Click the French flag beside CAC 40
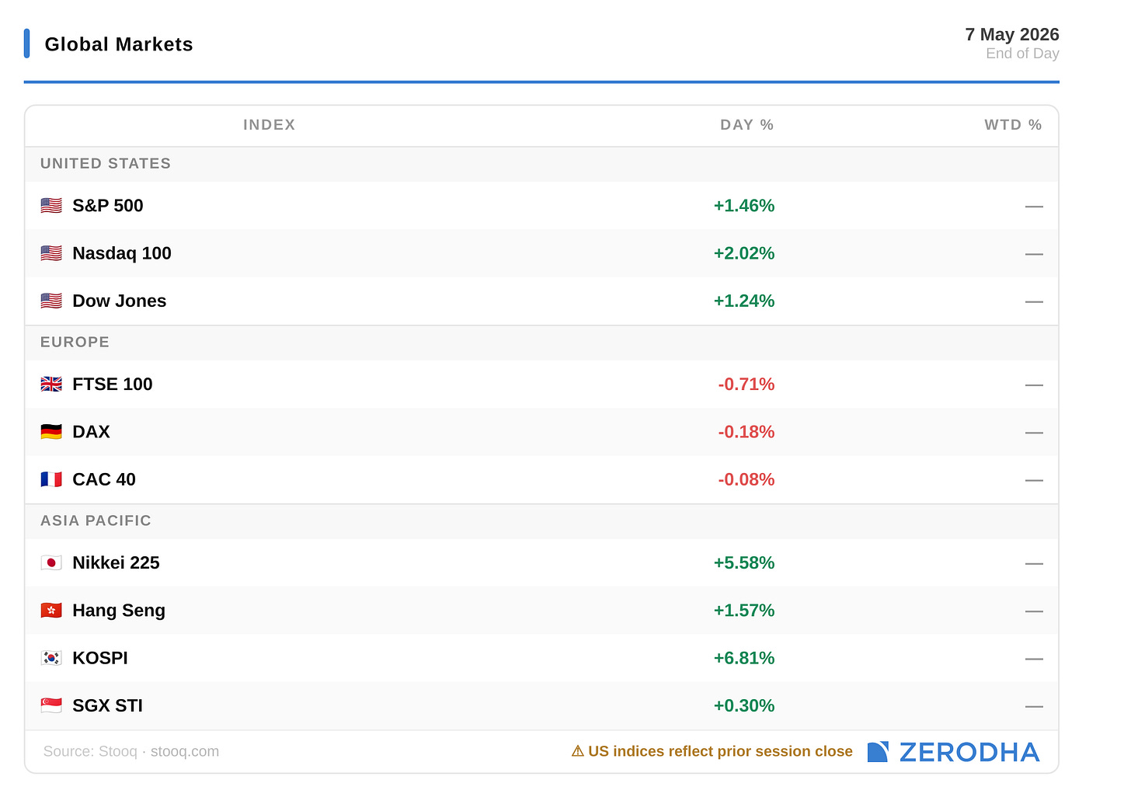The height and width of the screenshot is (804, 1131). pyautogui.click(x=51, y=479)
